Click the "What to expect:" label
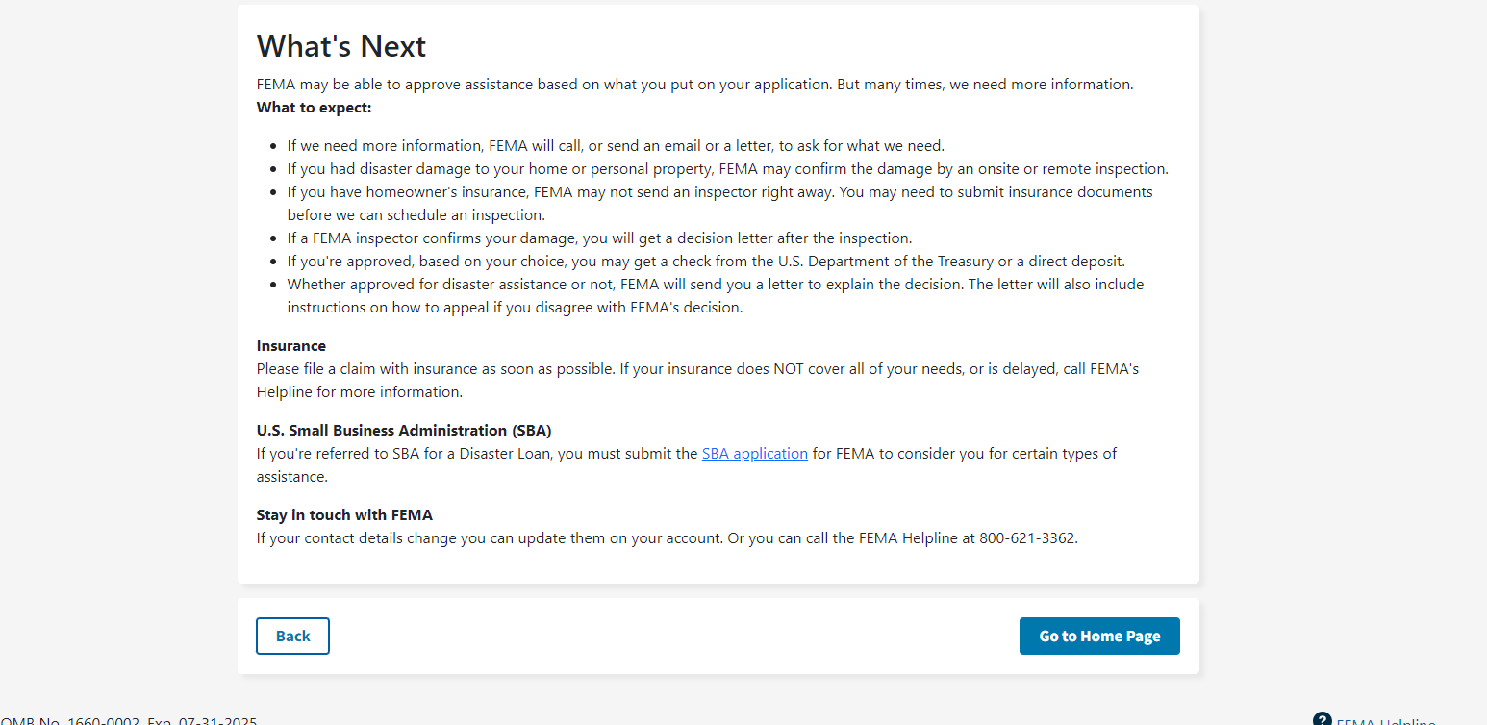This screenshot has width=1487, height=725. [x=314, y=107]
